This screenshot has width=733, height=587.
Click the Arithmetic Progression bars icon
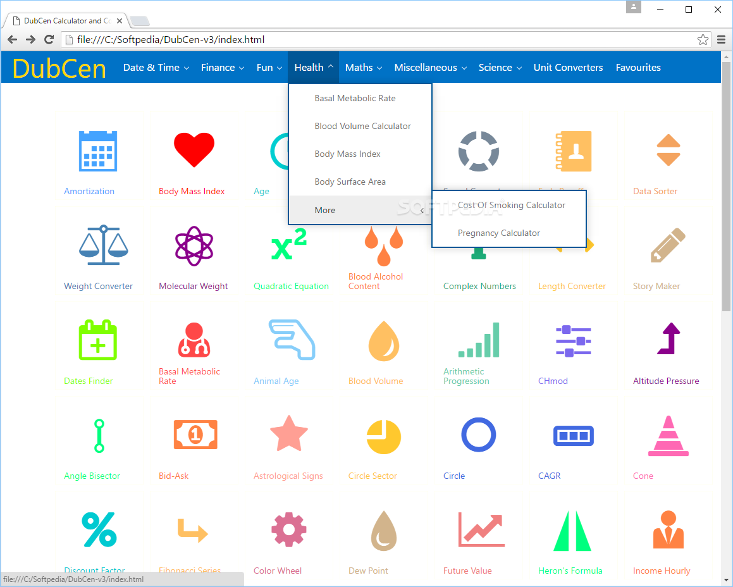pos(479,340)
